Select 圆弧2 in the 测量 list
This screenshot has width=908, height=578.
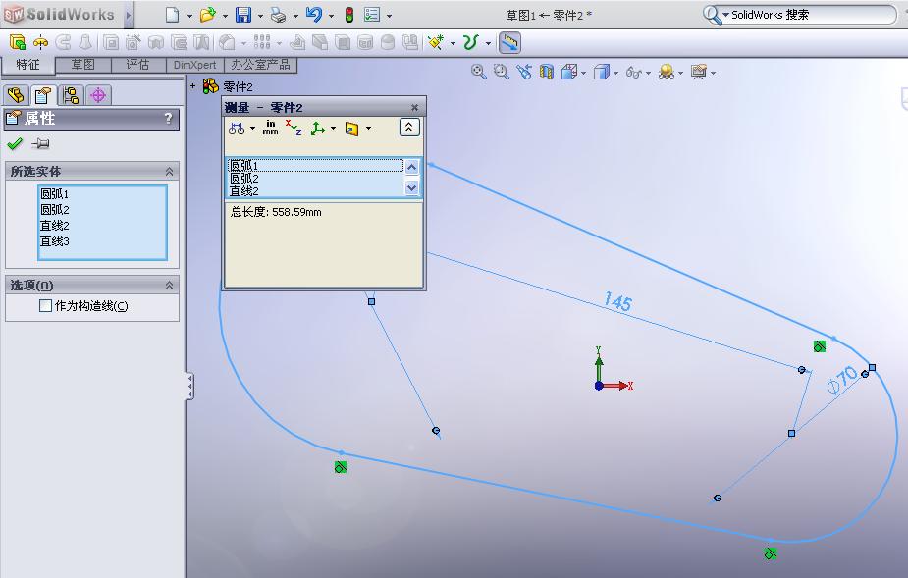pyautogui.click(x=316, y=179)
